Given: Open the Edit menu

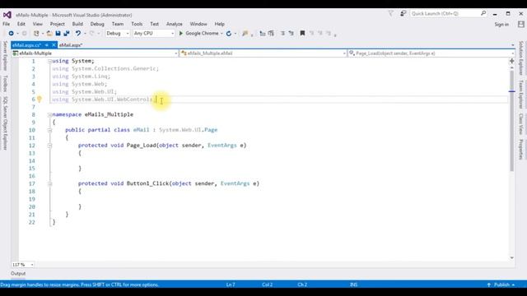Looking at the screenshot, I should 21,24.
